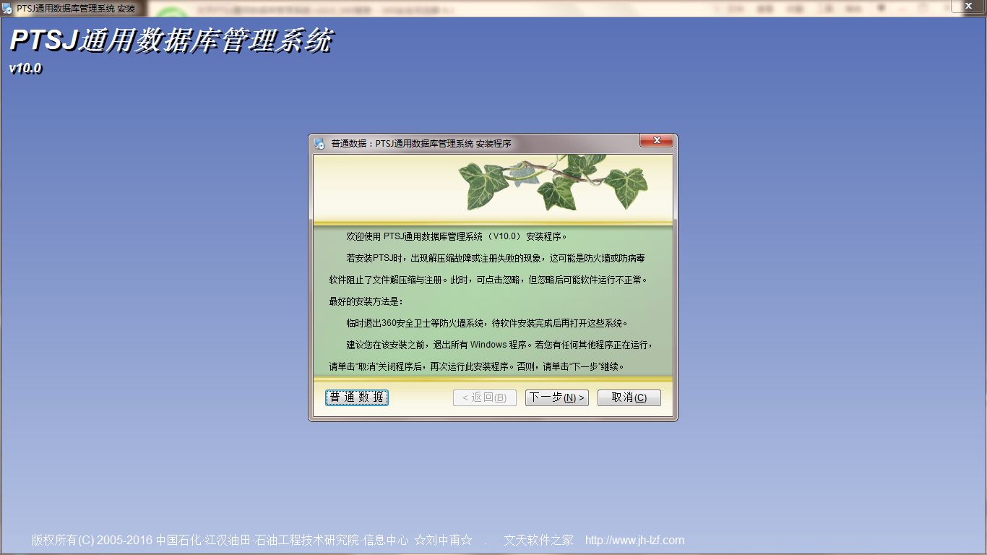The width and height of the screenshot is (987, 555).
Task: Click the outer window title PTSJ通用数据库管理系统 安装
Action: click(76, 9)
